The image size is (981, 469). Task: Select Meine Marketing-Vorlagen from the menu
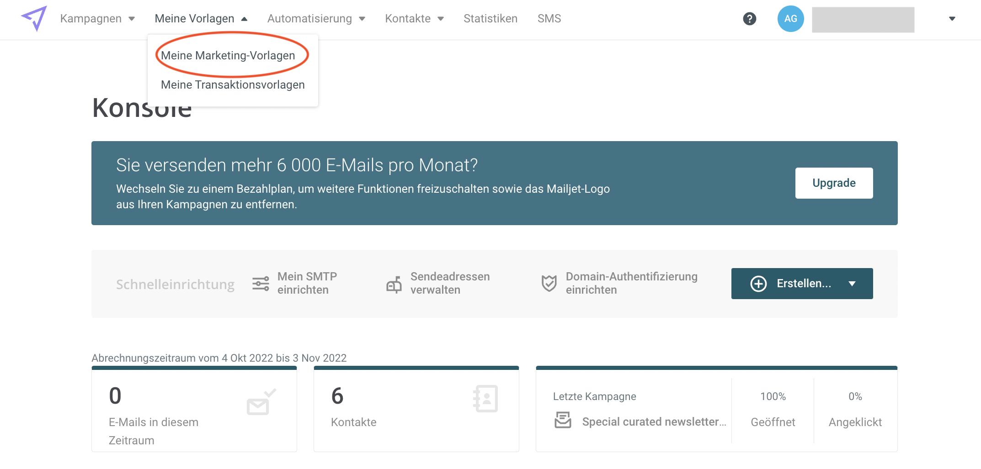click(x=228, y=55)
